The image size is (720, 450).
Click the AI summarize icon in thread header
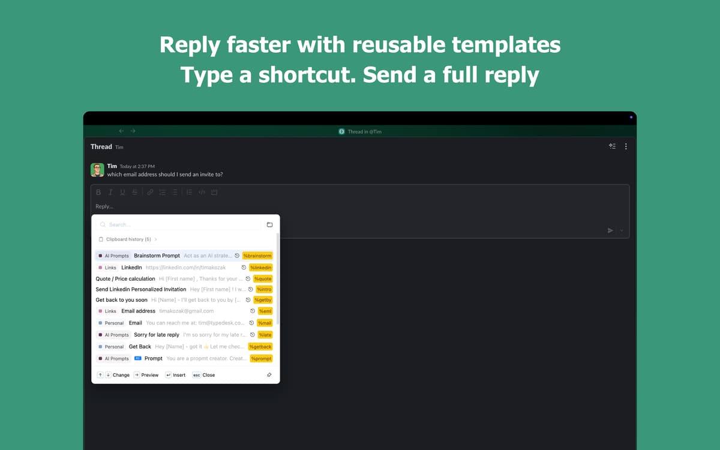click(611, 146)
